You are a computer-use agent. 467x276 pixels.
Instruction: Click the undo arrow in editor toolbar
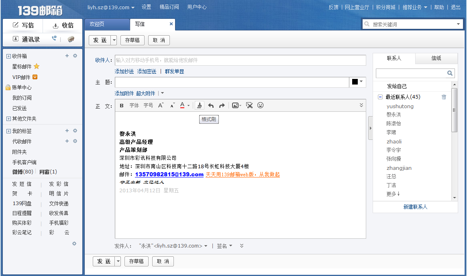(x=211, y=105)
